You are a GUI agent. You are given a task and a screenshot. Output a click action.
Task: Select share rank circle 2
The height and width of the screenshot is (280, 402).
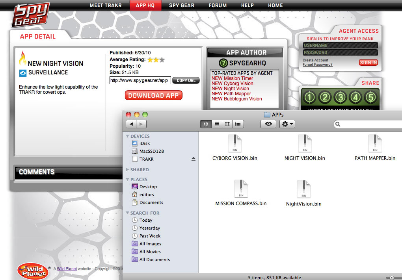(325, 97)
